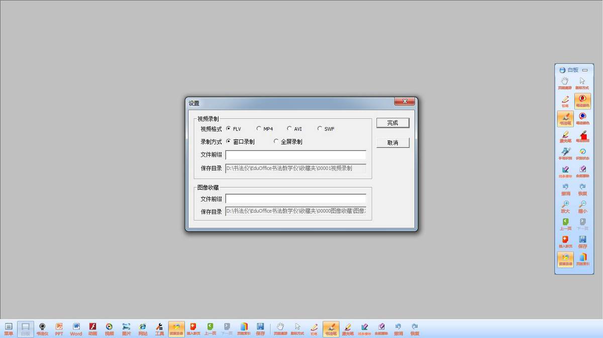This screenshot has height=338, width=603.
Task: Click the 视频录制 文件前缀 text field
Action: [x=295, y=155]
